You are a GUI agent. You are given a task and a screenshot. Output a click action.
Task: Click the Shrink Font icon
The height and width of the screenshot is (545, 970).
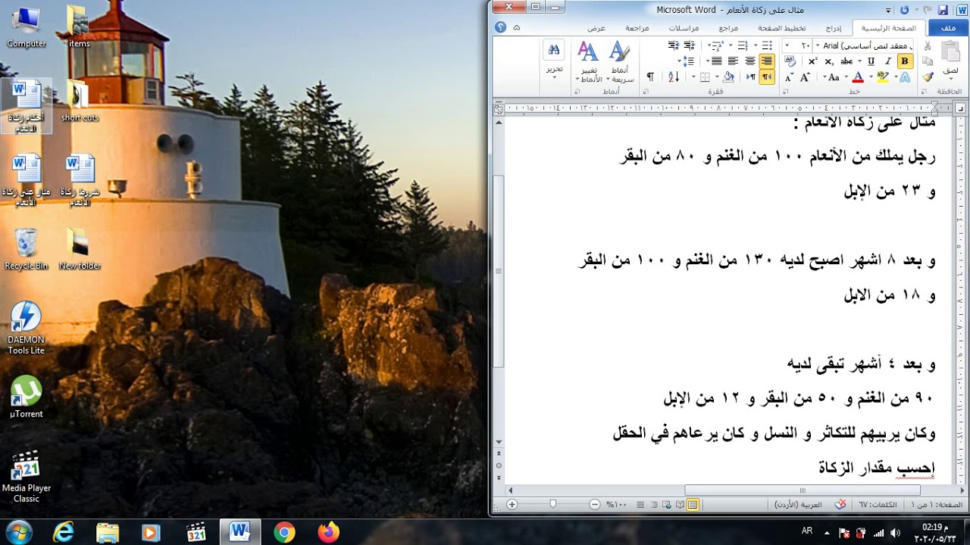(788, 76)
